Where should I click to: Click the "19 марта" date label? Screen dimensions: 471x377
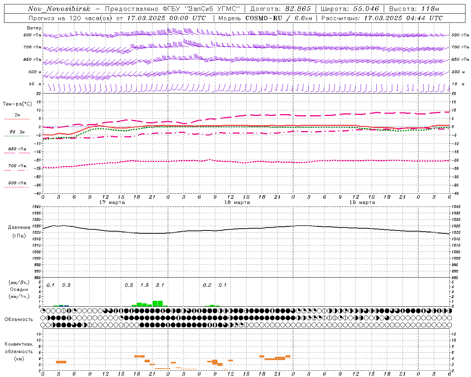click(362, 202)
